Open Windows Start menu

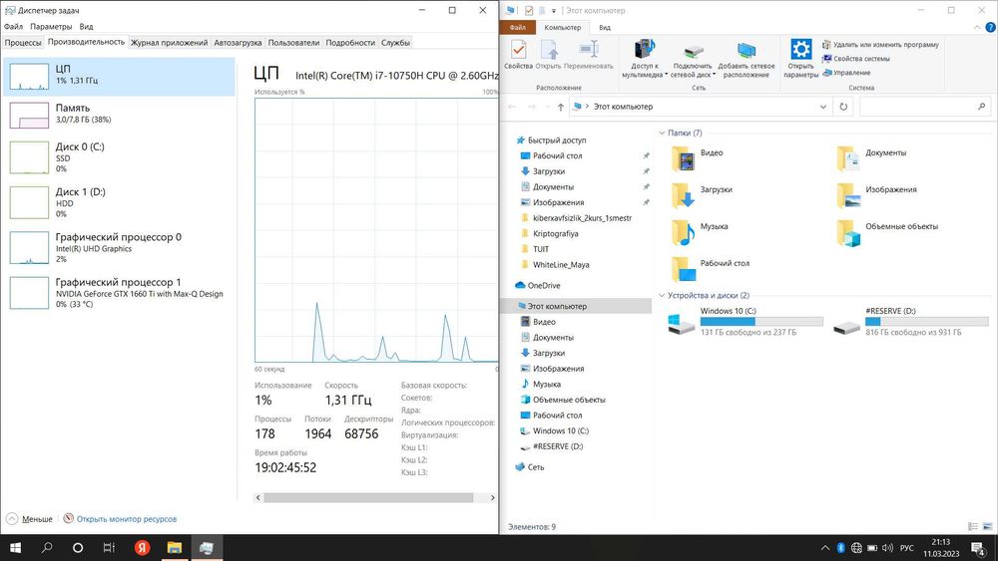[x=15, y=548]
